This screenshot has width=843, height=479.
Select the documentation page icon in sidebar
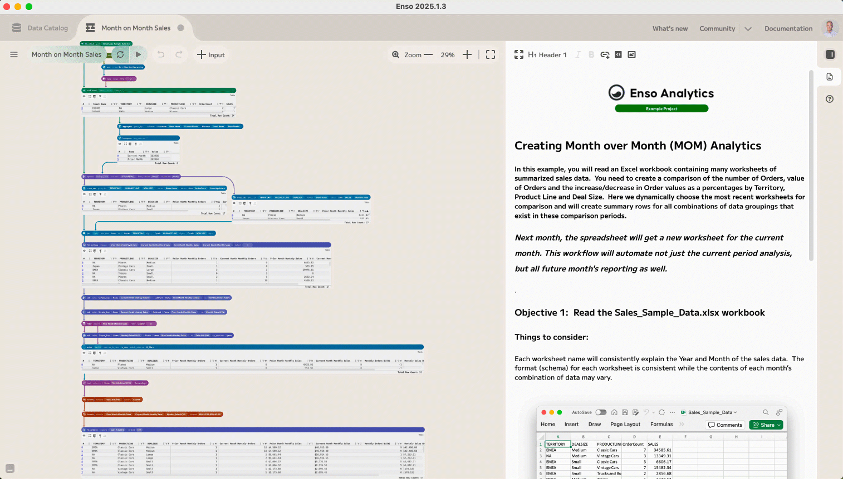tap(830, 77)
